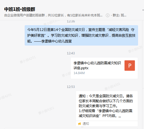Click the 通知 label in card footer
The height and width of the screenshot is (129, 144).
[x=86, y=124]
